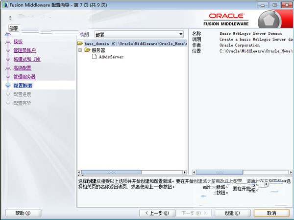Click the AdminServer document icon
Viewport: 294px width, 220px height.
point(94,57)
